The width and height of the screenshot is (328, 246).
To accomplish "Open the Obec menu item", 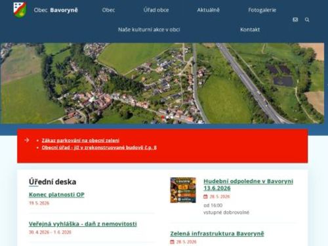I will point(108,10).
